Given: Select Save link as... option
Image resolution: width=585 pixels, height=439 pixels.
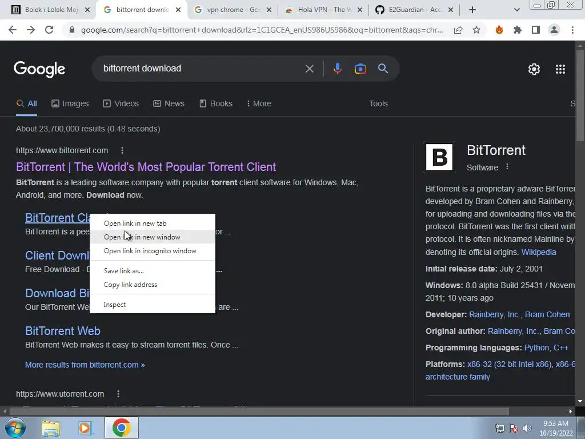Looking at the screenshot, I should click(153, 270).
